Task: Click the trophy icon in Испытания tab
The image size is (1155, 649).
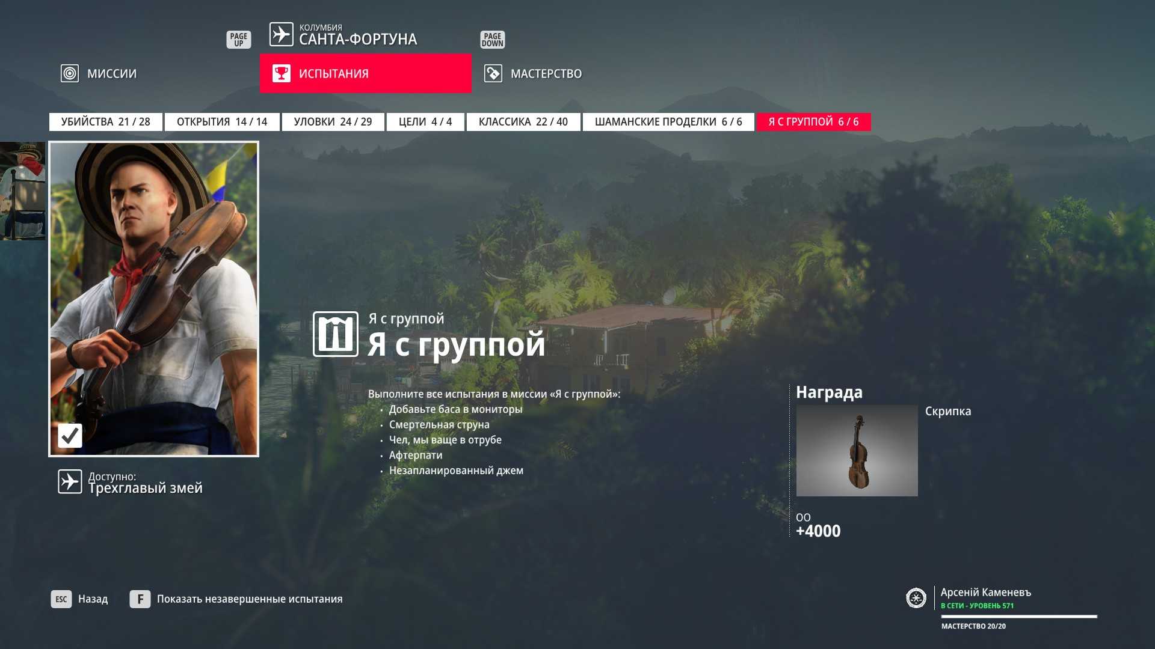Action: (x=281, y=73)
